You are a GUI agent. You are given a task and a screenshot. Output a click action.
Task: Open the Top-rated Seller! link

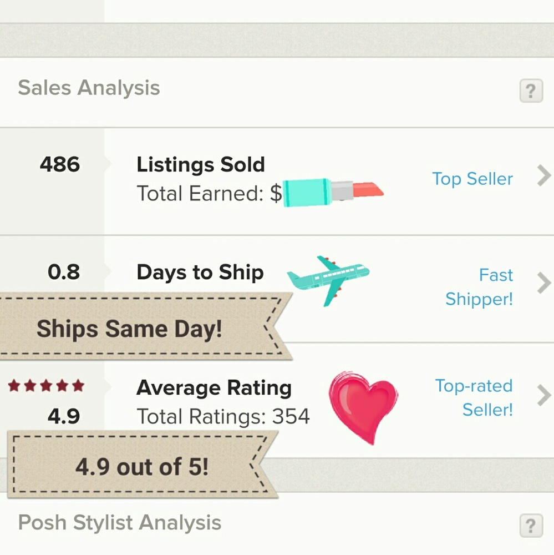pyautogui.click(x=474, y=397)
